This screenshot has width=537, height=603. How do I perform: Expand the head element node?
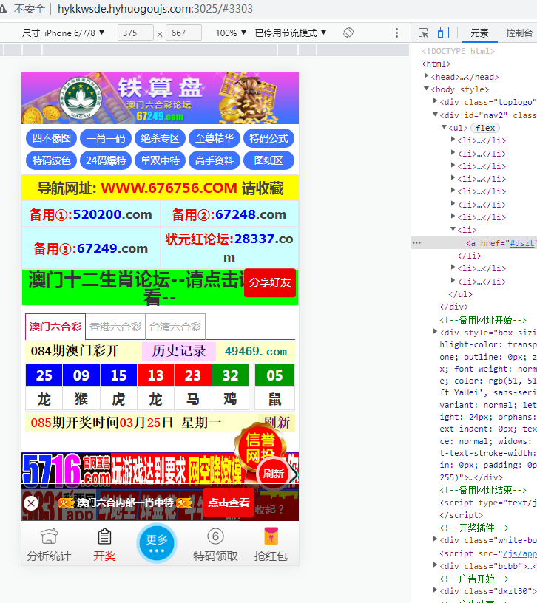click(x=426, y=76)
